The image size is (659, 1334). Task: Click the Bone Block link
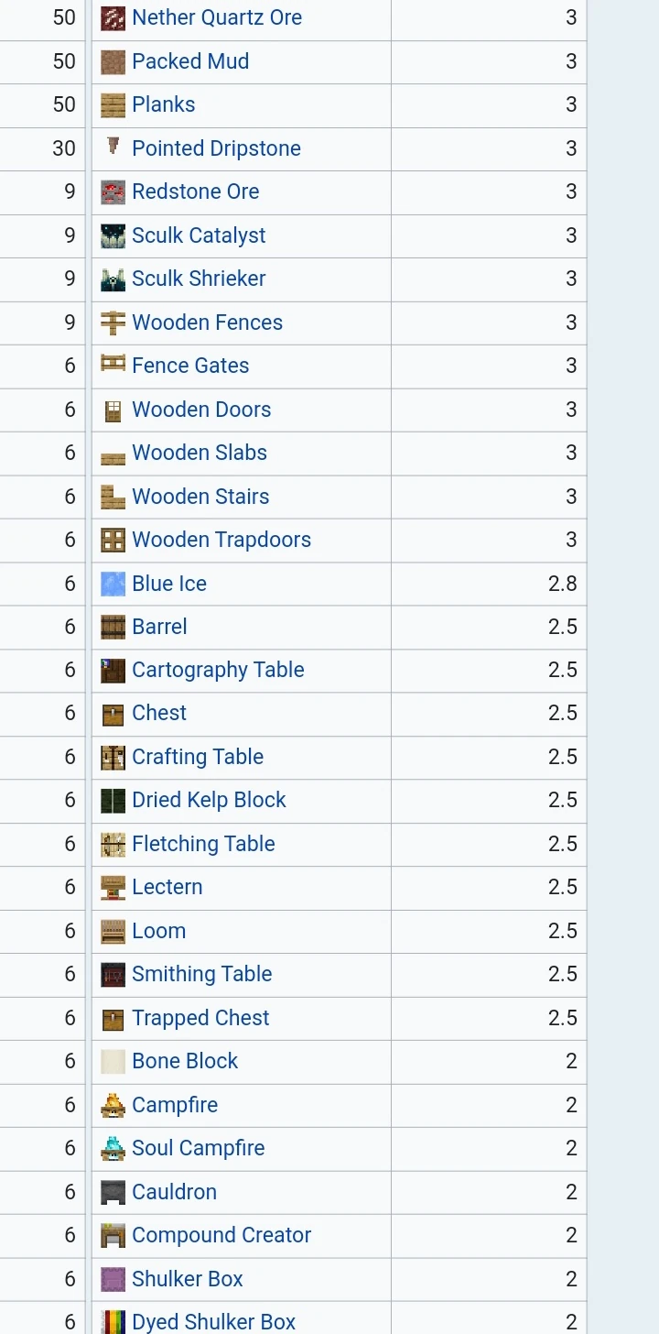coord(185,1061)
